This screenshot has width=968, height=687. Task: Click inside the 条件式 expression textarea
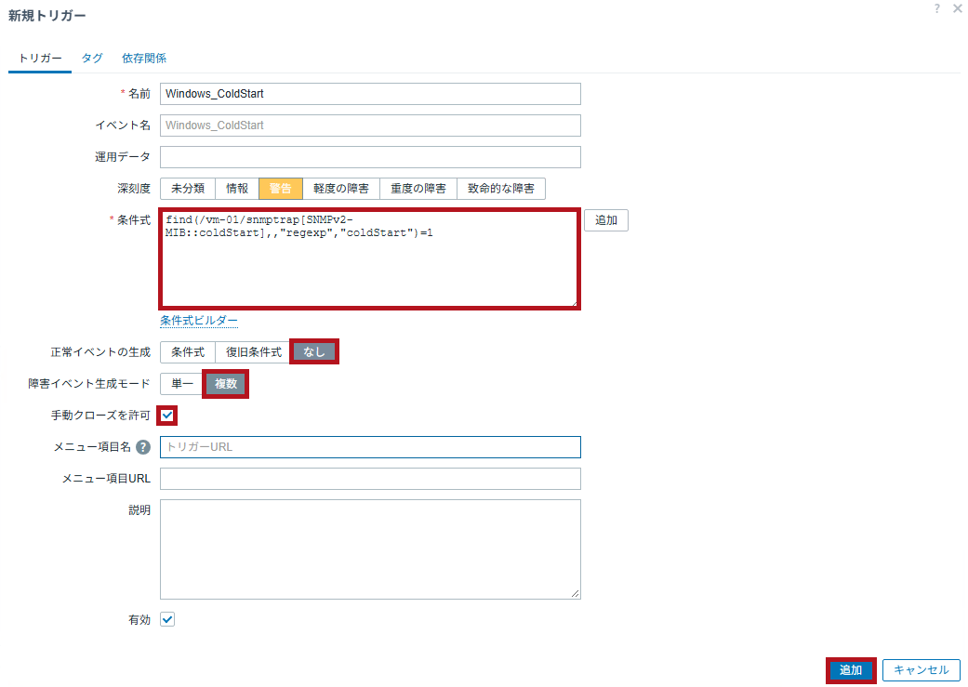370,259
